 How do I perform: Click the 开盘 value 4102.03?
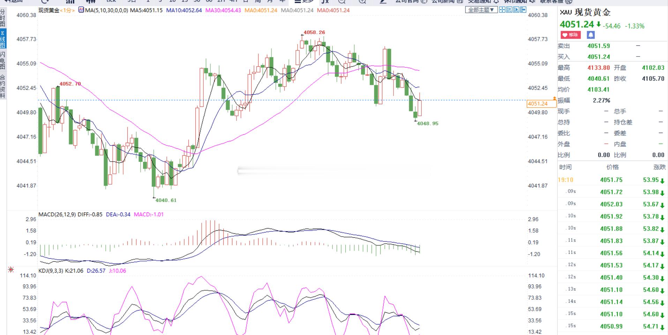pos(653,68)
